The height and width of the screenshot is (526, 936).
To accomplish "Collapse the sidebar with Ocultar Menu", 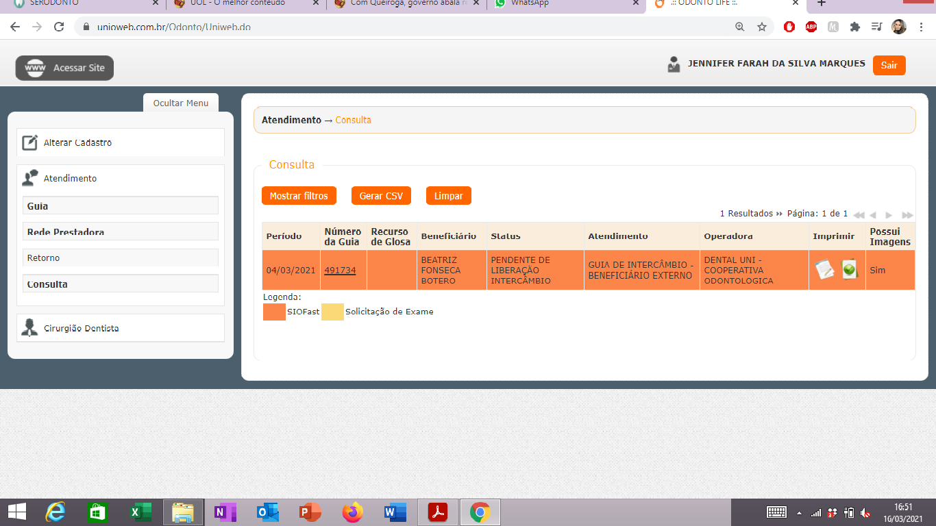I will (x=181, y=103).
